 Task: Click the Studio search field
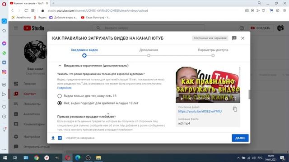(x=149, y=28)
